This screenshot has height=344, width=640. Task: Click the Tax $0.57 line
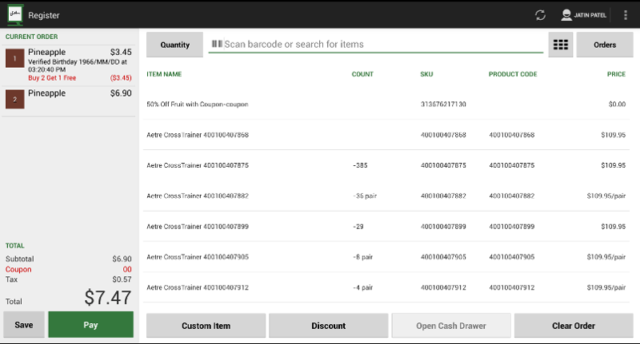click(68, 279)
